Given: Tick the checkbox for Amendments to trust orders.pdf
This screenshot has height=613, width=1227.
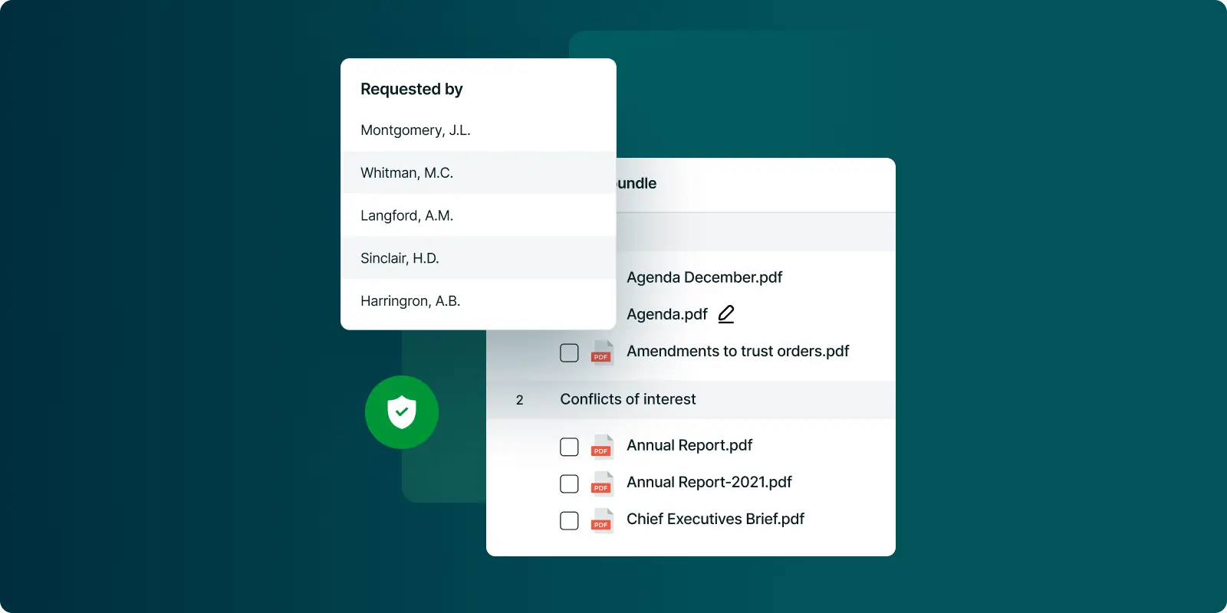Looking at the screenshot, I should 569,352.
